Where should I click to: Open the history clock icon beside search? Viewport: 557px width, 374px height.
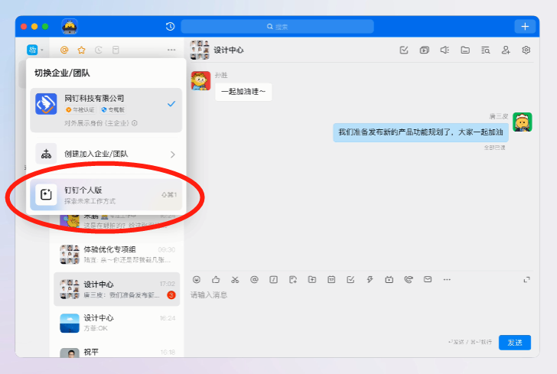(x=170, y=26)
